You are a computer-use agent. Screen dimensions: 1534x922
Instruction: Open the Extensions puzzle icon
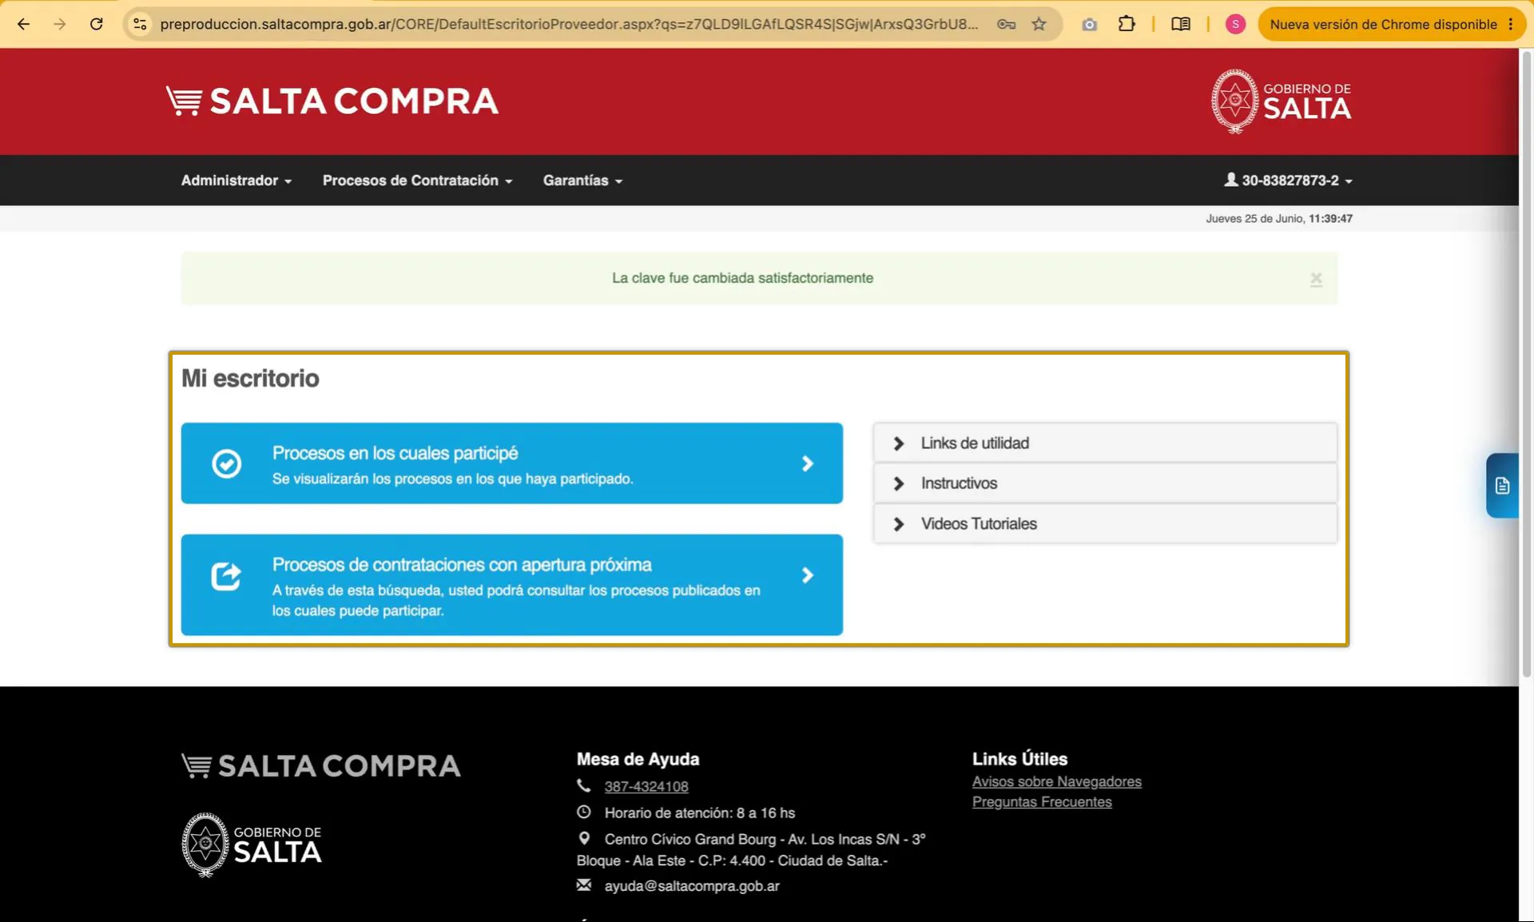1127,24
